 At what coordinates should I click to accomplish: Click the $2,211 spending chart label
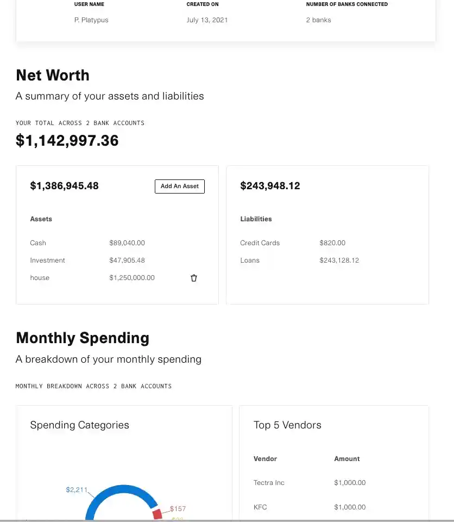point(77,490)
